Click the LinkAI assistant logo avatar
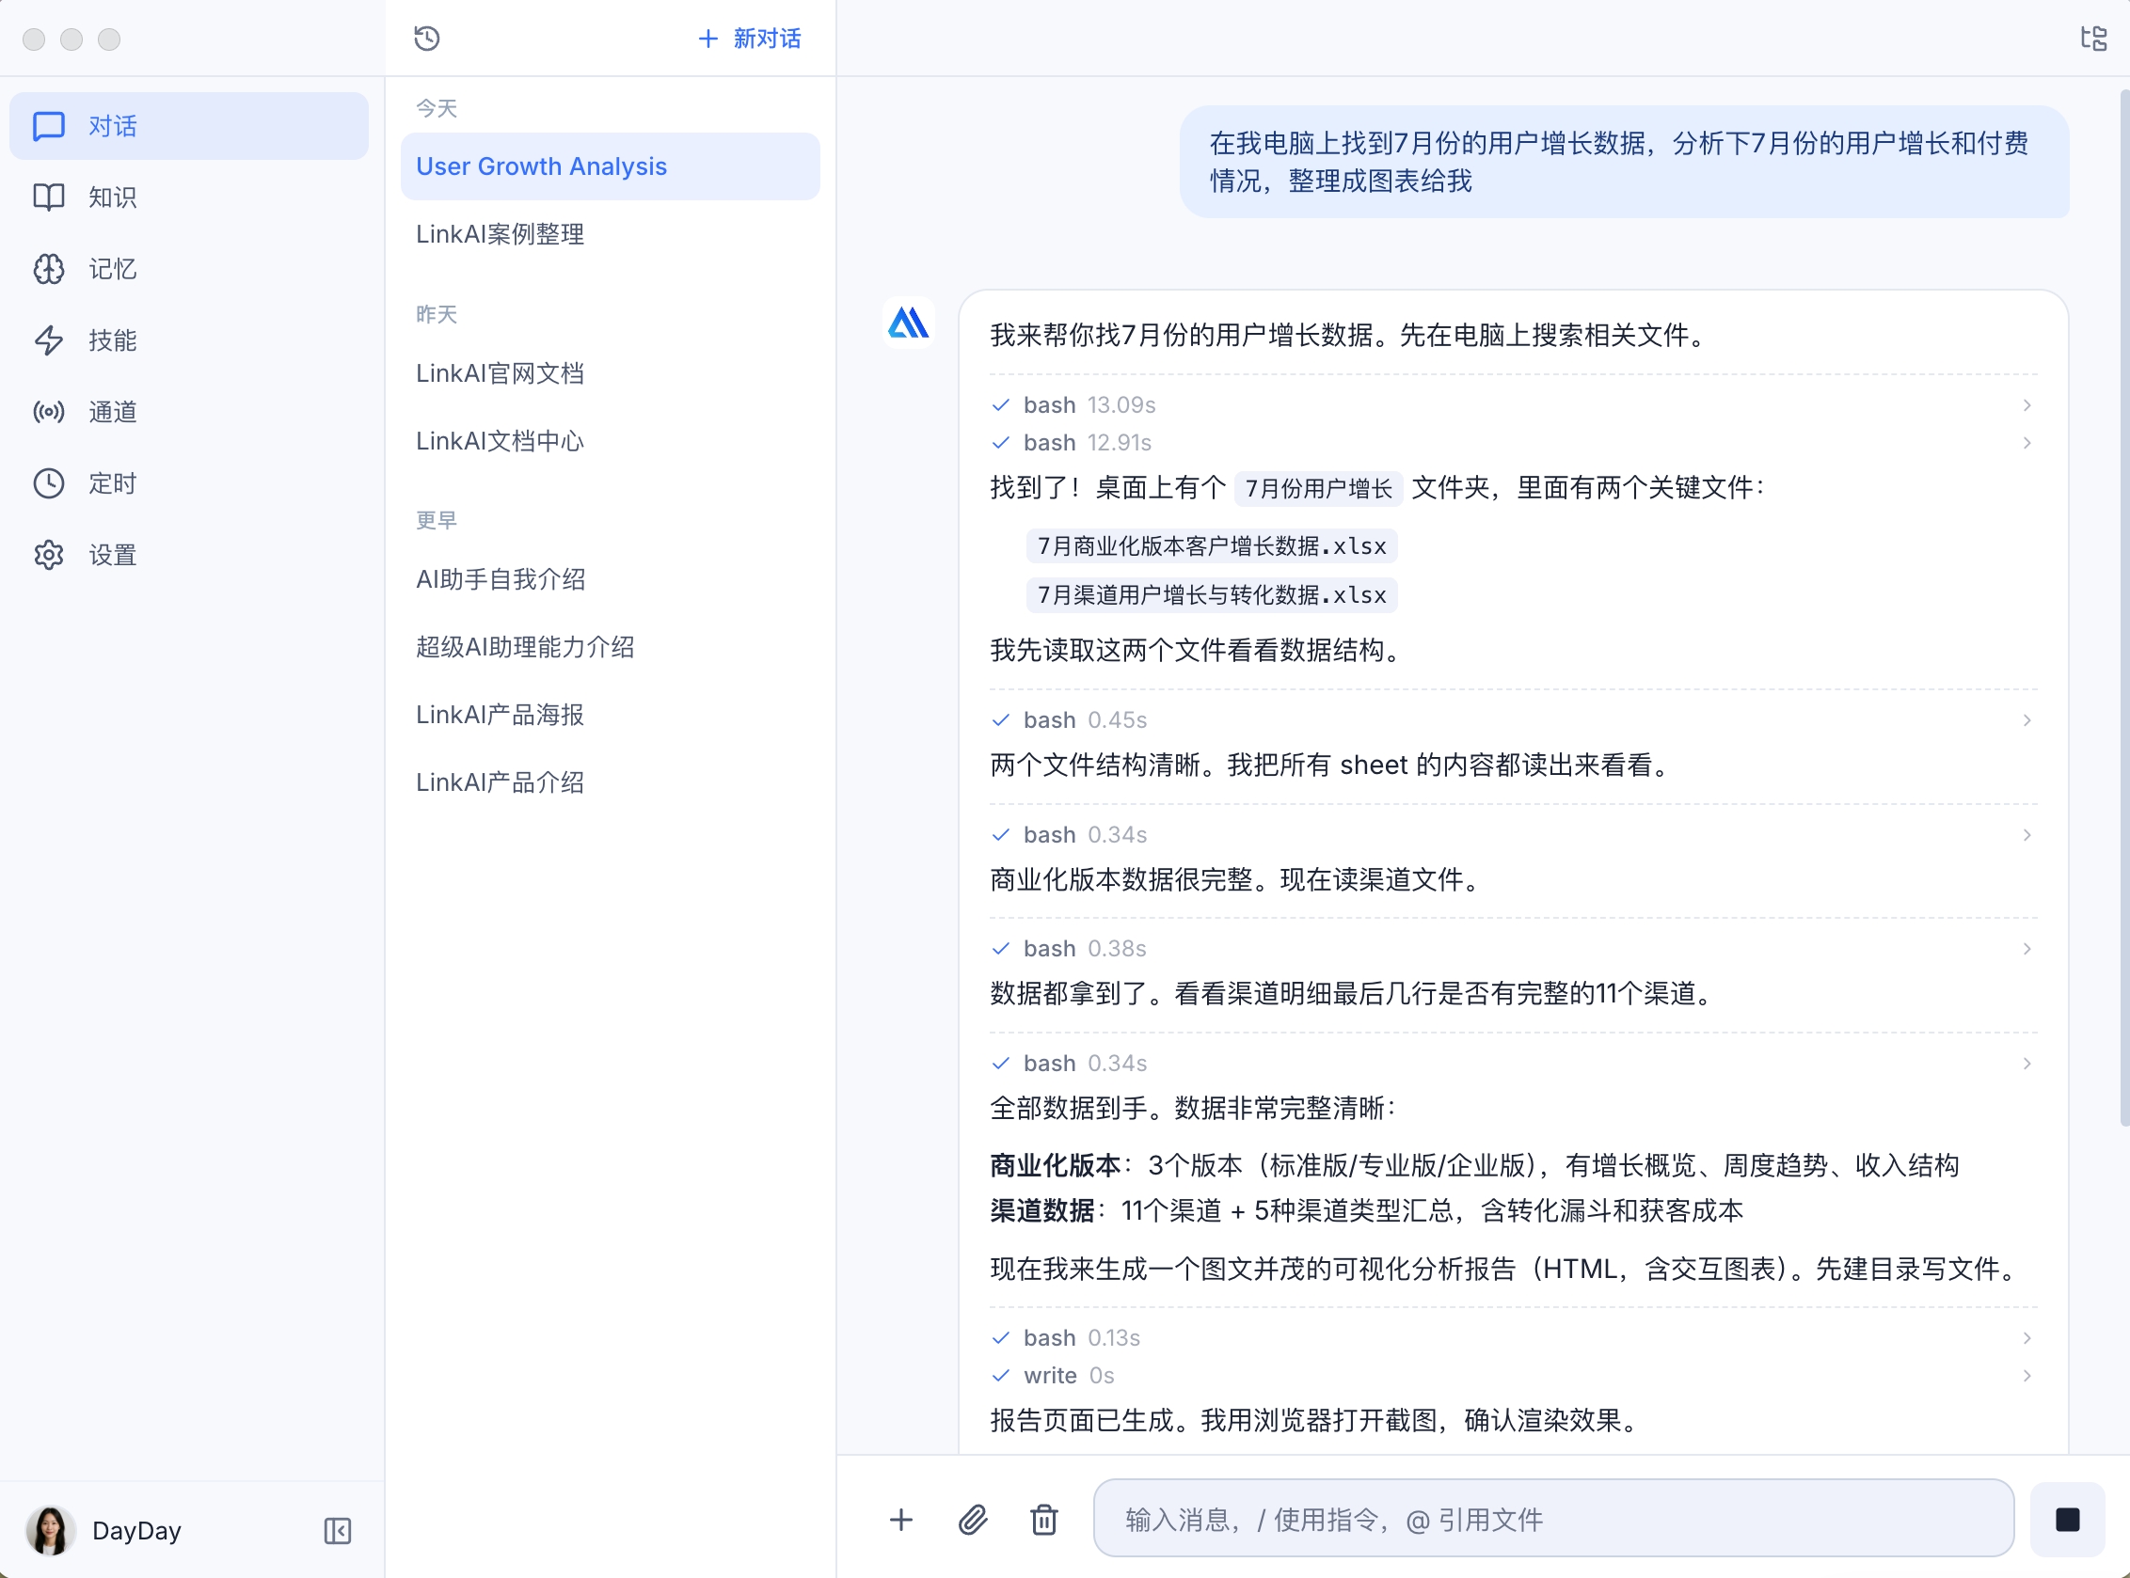Screen dimensions: 2130x1578 click(908, 322)
